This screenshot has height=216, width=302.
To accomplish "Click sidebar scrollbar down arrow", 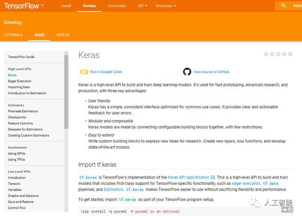I will click(x=66, y=210).
